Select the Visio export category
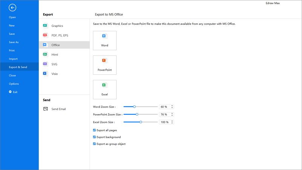 tap(64, 74)
